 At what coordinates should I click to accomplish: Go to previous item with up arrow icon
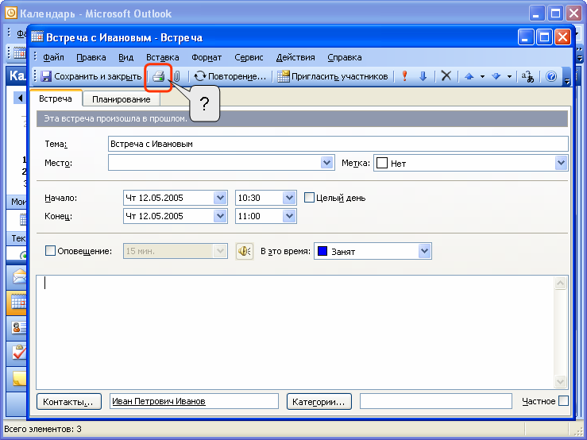click(x=469, y=76)
